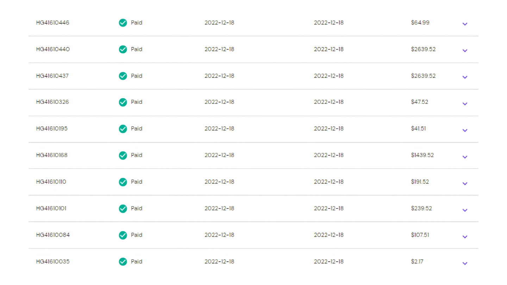Click Paid label on HG41610437 row
The image size is (507, 285).
[x=137, y=76]
